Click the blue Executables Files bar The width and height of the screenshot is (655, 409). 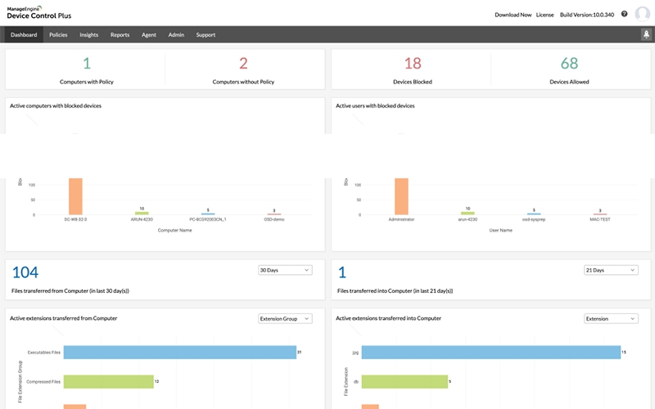178,352
